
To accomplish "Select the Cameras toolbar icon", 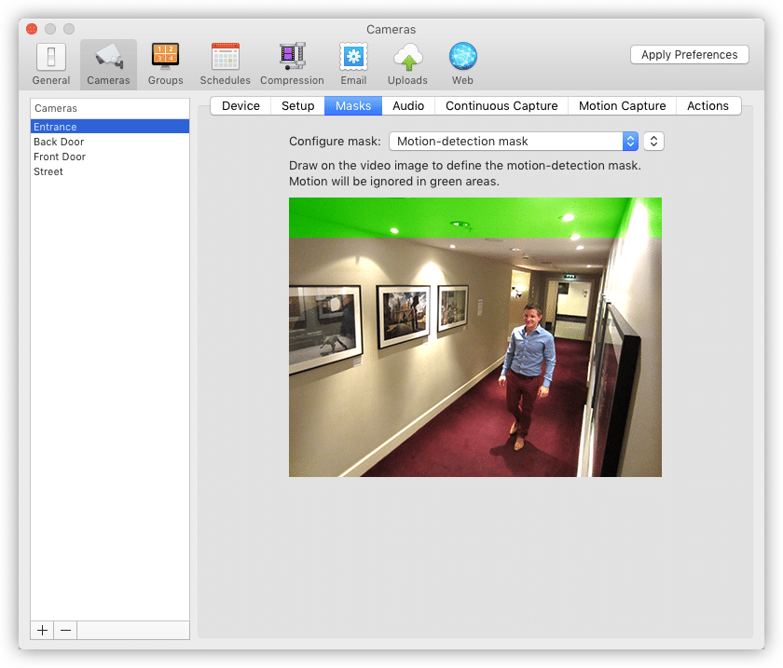I will tap(108, 63).
